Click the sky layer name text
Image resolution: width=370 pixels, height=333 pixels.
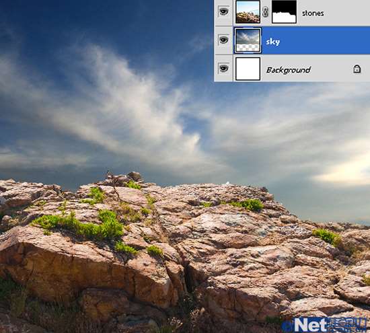pyautogui.click(x=272, y=42)
